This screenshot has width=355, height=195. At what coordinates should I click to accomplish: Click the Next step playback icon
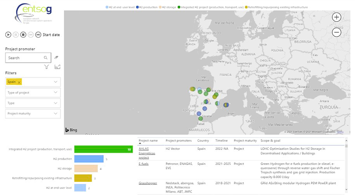click(38, 34)
